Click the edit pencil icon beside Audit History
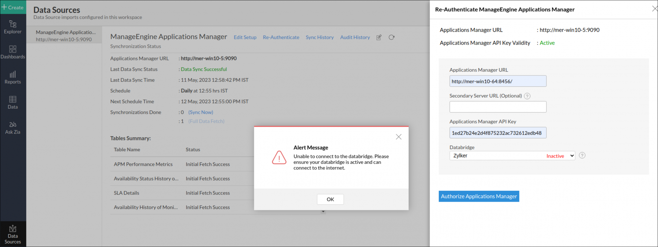This screenshot has width=658, height=247. (379, 37)
